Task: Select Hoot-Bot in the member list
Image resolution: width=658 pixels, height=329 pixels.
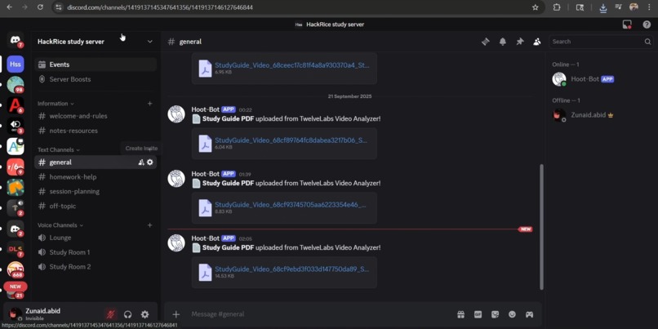Action: pos(600,79)
